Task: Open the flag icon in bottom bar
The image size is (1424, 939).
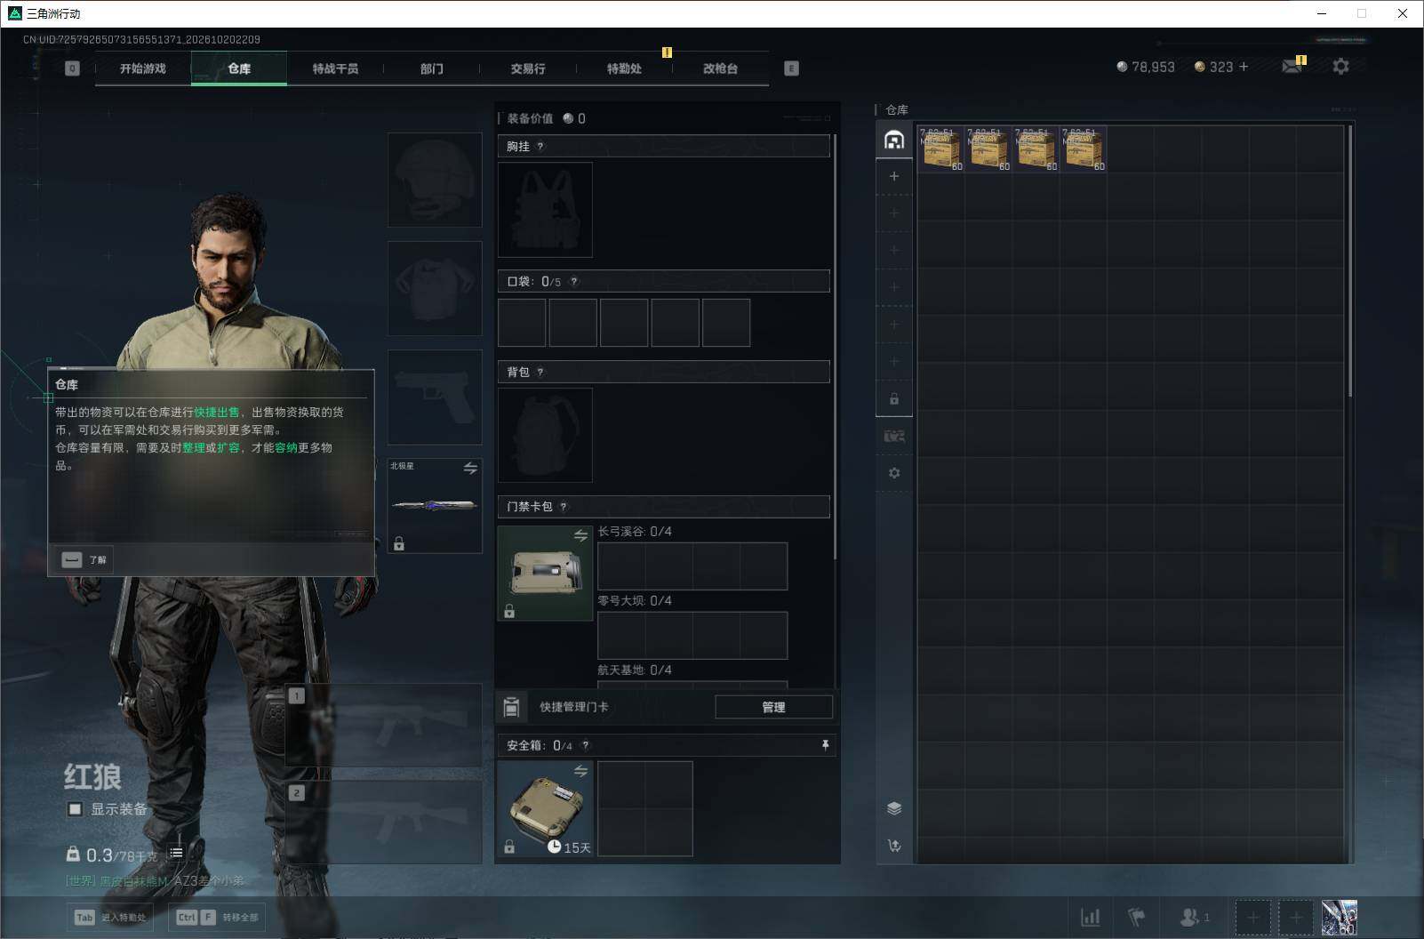Action: pyautogui.click(x=1136, y=917)
